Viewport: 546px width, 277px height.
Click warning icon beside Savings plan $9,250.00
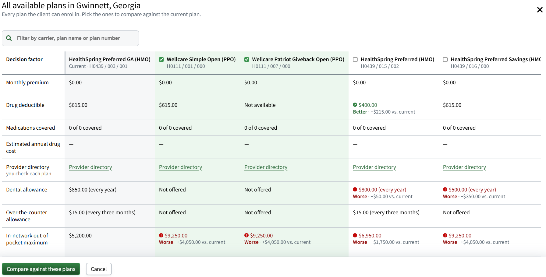pos(445,235)
